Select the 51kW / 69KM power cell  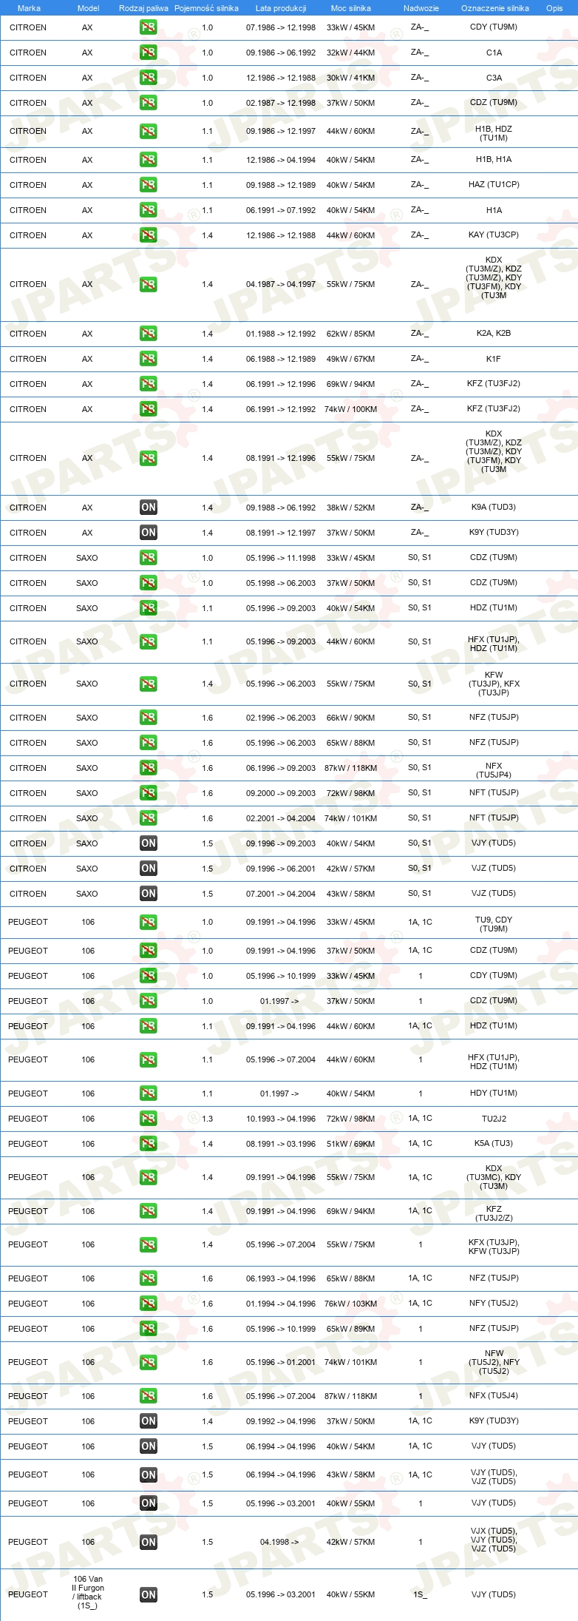pyautogui.click(x=350, y=1144)
